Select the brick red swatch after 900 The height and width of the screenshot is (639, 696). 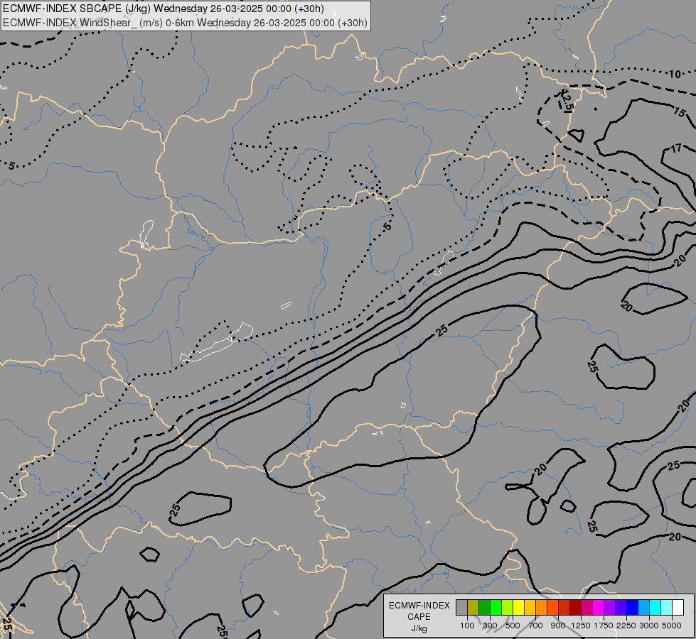[x=564, y=607]
